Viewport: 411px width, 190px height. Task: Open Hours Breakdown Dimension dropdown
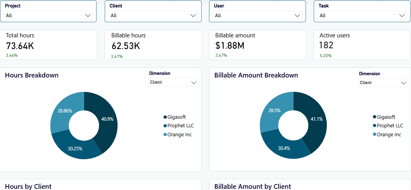tap(173, 82)
